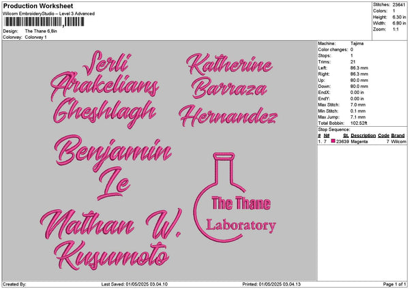Image resolution: width=409 pixels, height=289 pixels.
Task: Click the Magenta row in Stop Sequence
Action: 361,141
